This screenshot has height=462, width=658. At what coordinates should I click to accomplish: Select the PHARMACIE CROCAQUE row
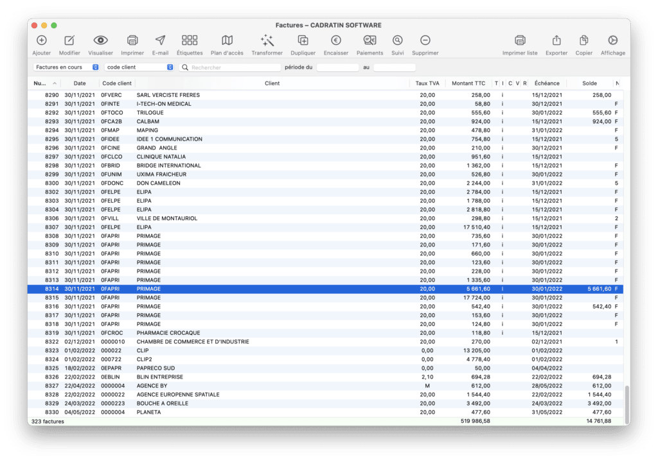(325, 333)
